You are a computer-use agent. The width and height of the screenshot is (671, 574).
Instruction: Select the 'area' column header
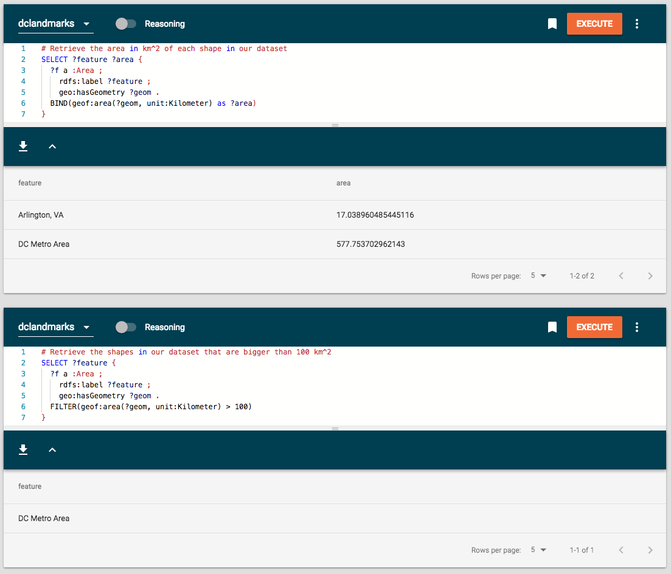coord(343,183)
